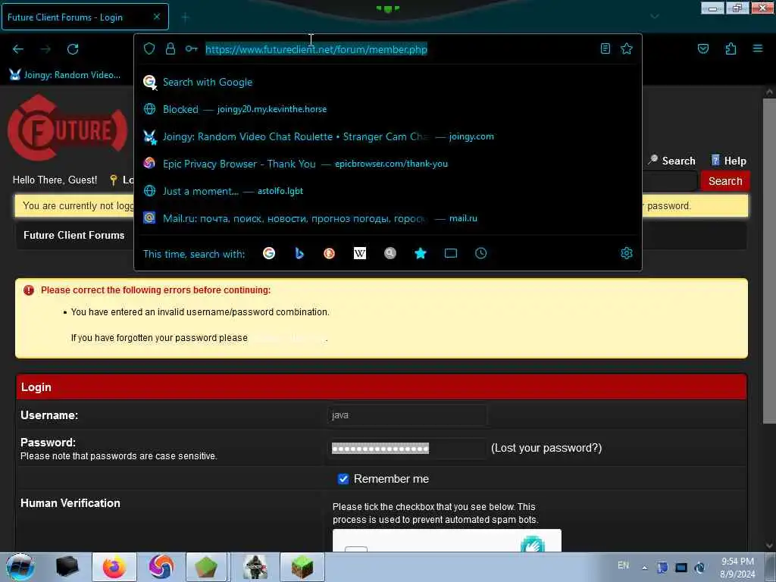Open saved logins via the key icon
This screenshot has height=582, width=776.
pos(192,48)
